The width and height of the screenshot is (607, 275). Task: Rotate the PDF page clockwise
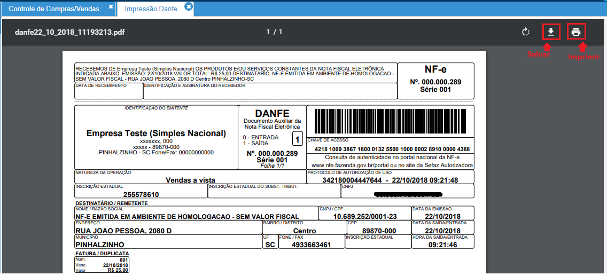pos(525,32)
